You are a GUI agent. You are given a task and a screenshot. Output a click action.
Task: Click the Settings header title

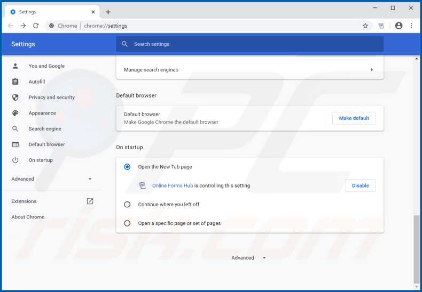pyautogui.click(x=23, y=44)
